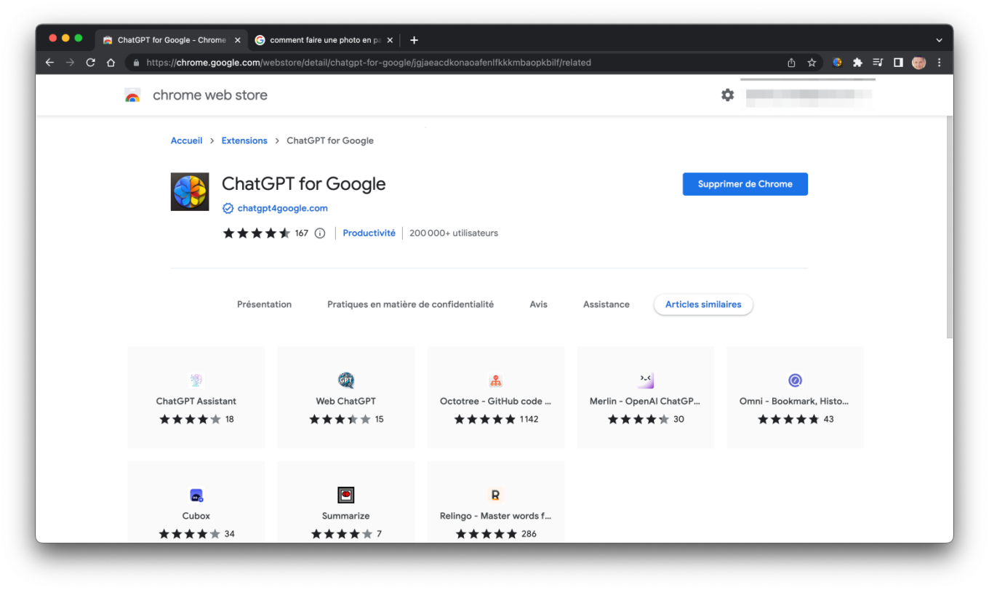Open the ChatGPT Assistant extension card
The image size is (989, 590).
[x=196, y=397]
